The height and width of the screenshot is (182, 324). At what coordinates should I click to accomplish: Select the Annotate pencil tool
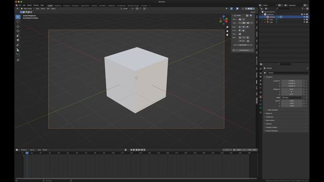18,45
